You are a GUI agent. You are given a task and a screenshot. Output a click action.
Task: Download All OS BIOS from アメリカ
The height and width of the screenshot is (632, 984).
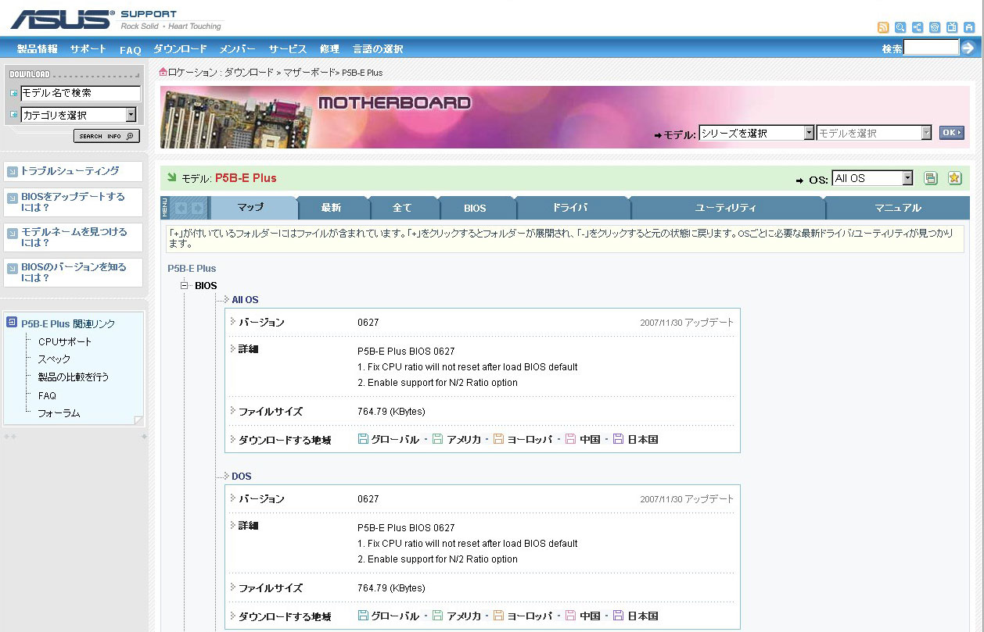(x=457, y=439)
